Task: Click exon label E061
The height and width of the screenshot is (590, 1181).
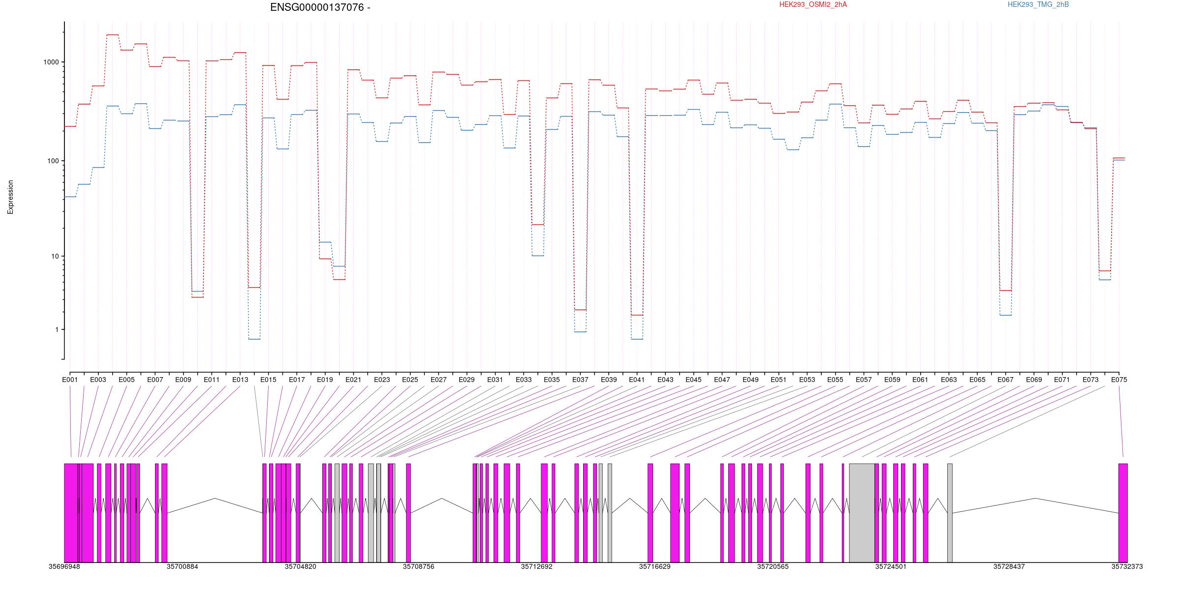Action: click(x=920, y=380)
